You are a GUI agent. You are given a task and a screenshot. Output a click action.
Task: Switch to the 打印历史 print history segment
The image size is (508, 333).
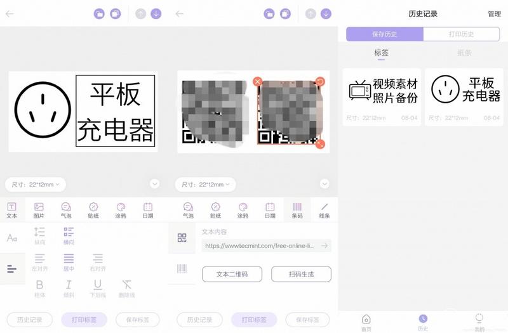[462, 34]
